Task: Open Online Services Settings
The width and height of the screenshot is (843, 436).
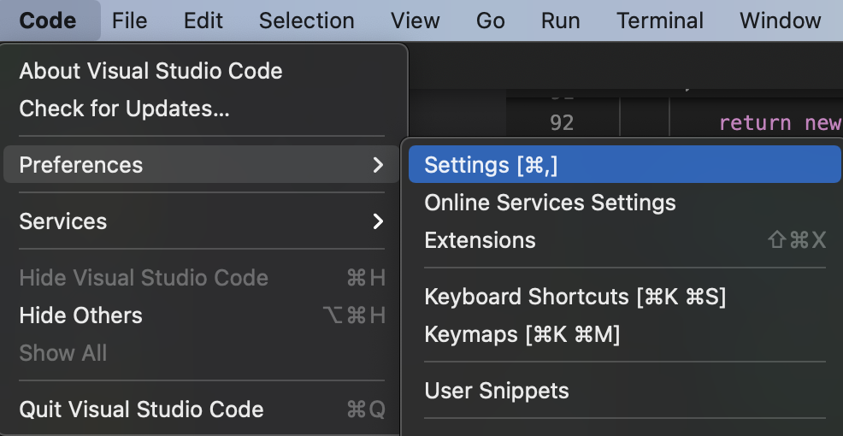Action: click(x=625, y=202)
